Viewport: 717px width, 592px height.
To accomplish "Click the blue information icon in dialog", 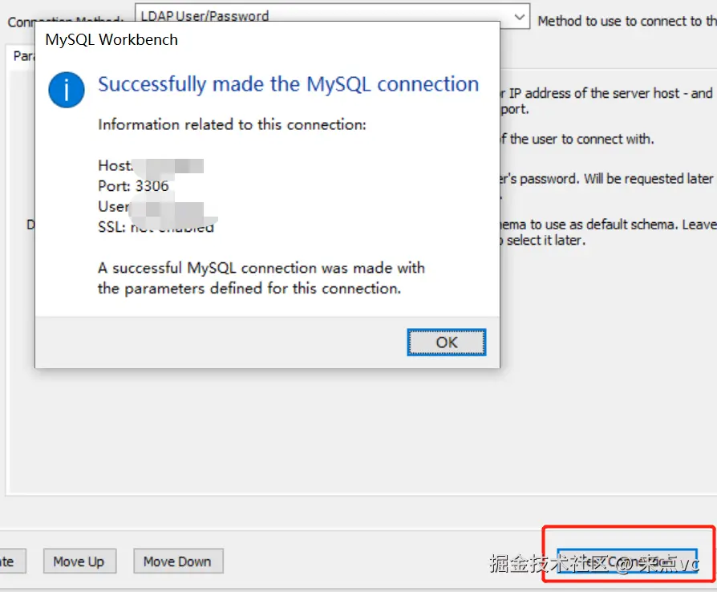I will coord(67,90).
